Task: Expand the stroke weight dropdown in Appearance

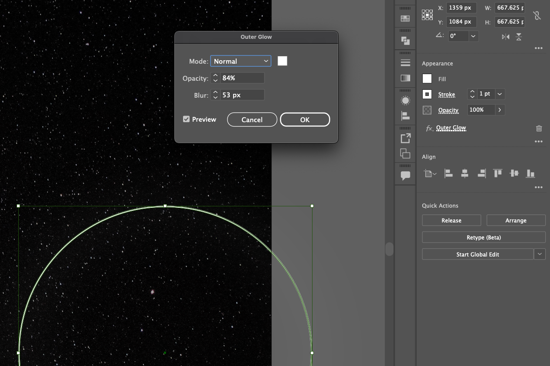Action: [x=499, y=94]
